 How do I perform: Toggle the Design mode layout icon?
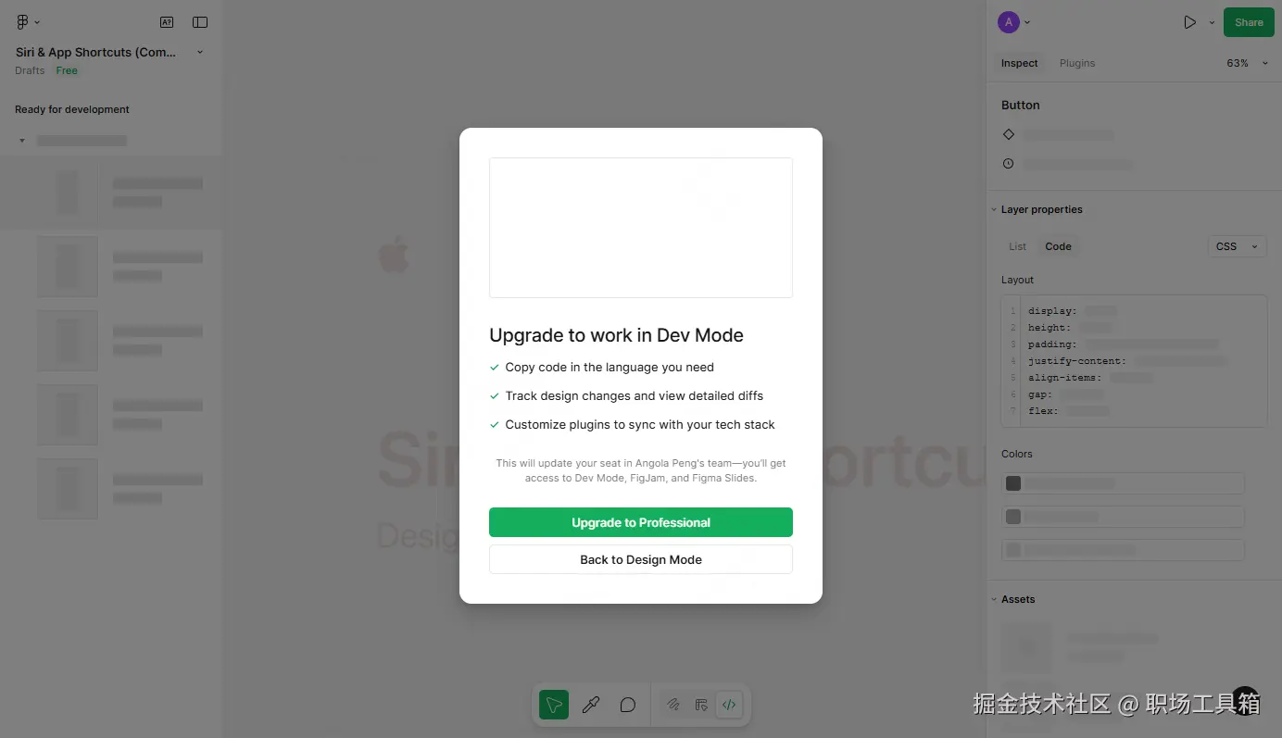[701, 705]
